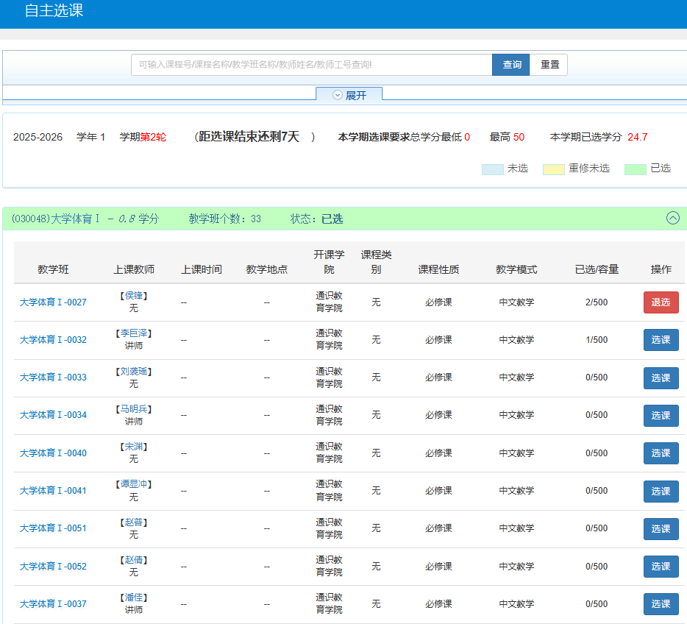Screen dimensions: 687x624
Task: Open the 大学体育 I-0052 class link
Action: (53, 567)
